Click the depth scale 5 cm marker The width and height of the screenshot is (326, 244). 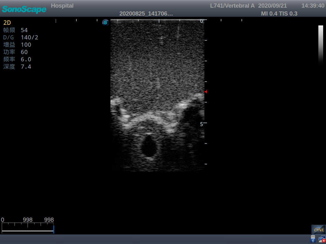coord(202,124)
